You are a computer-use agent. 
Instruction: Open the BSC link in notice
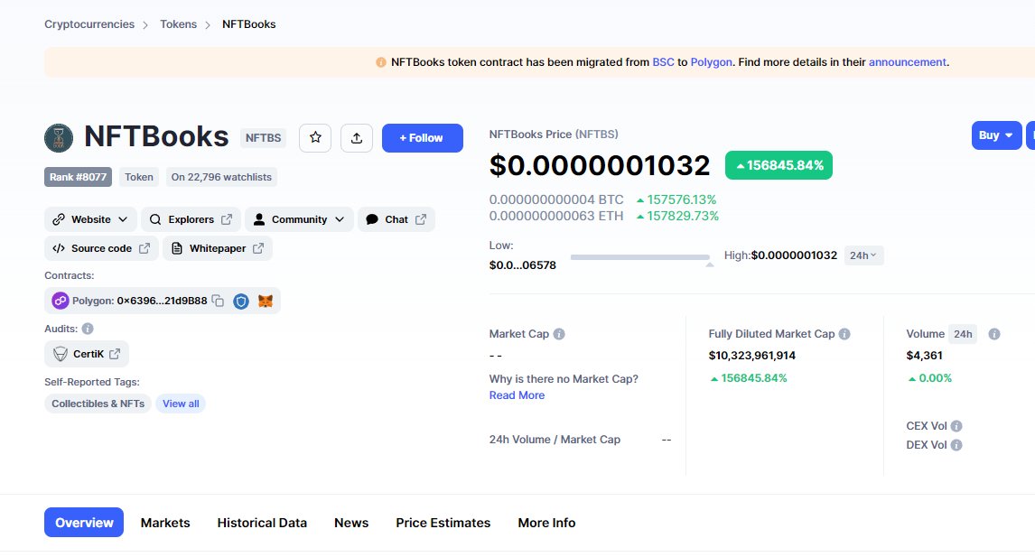pyautogui.click(x=664, y=62)
